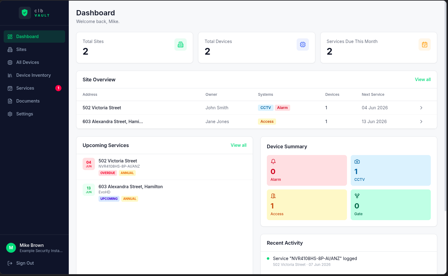Open the Dashboard menu item
Image resolution: width=448 pixels, height=276 pixels.
click(x=34, y=37)
